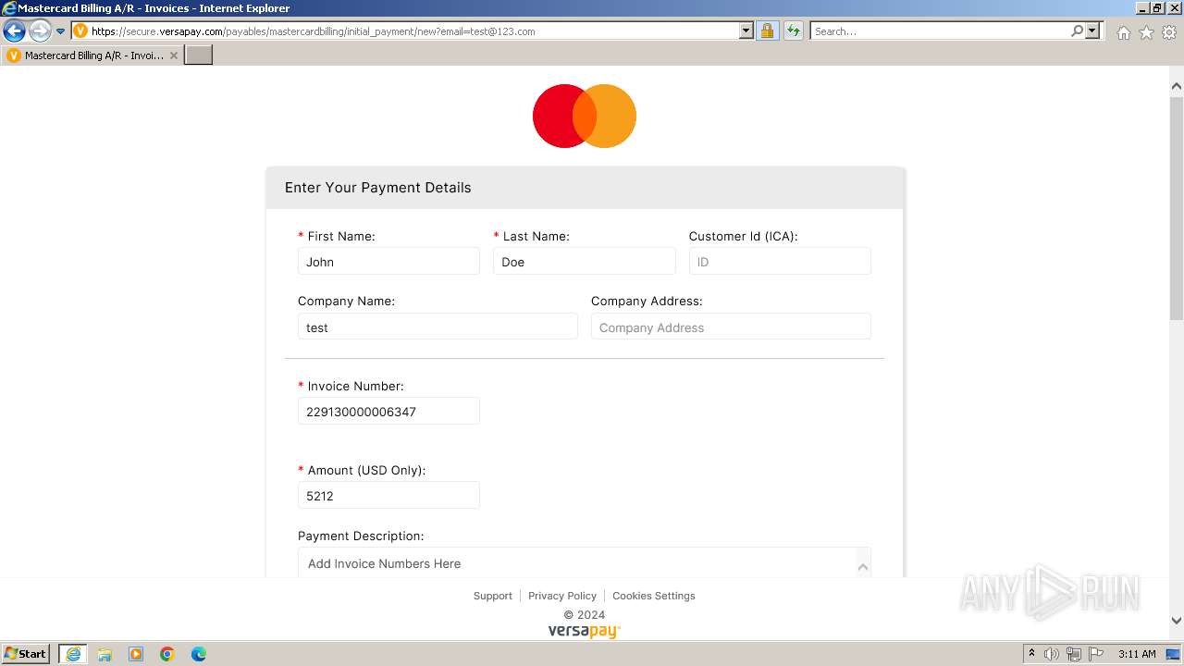Click the page scrollbar up arrow
Viewport: 1184px width, 666px height.
(1177, 86)
